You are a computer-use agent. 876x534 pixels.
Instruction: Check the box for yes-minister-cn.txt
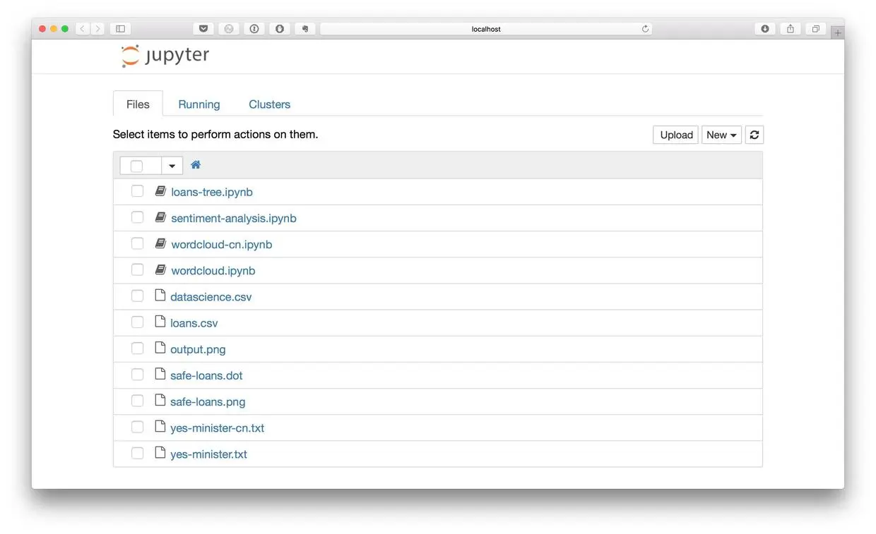pos(137,426)
